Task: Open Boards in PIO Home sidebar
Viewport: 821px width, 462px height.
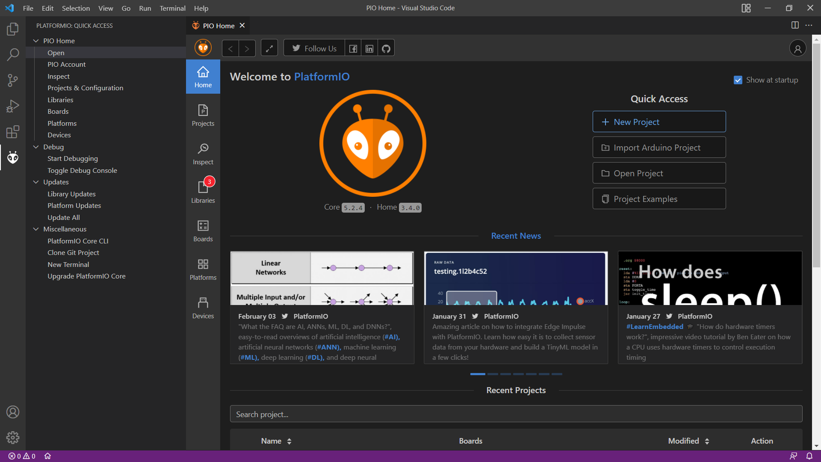Action: coord(203,231)
